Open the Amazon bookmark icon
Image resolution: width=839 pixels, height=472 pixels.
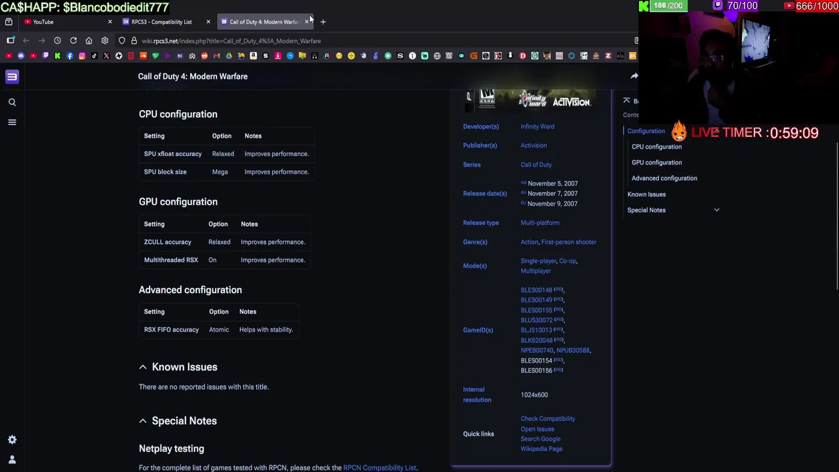[x=253, y=56]
